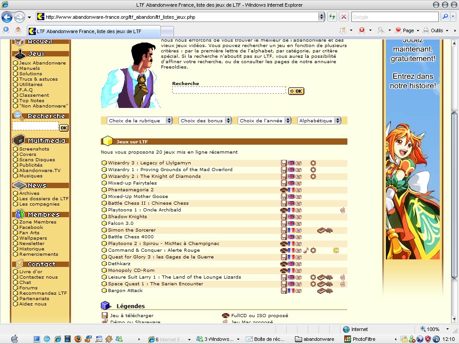Open the abandonware folder taskbar button
The width and height of the screenshot is (459, 344).
[315, 339]
